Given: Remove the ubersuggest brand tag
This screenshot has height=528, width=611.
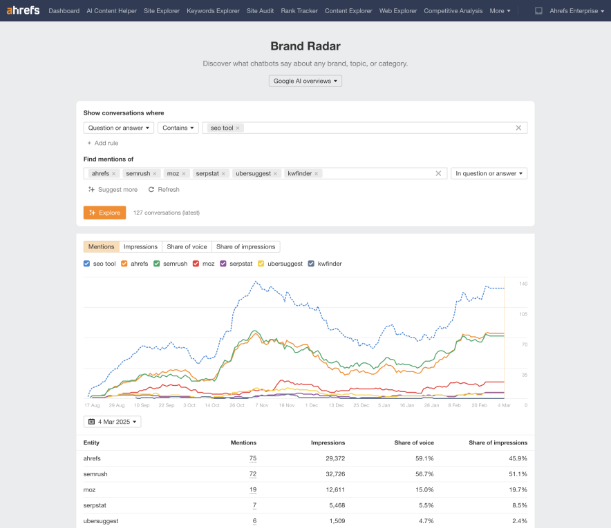Looking at the screenshot, I should (275, 173).
